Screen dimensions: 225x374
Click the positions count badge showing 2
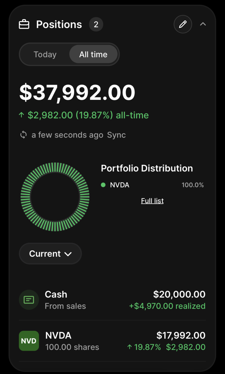96,24
